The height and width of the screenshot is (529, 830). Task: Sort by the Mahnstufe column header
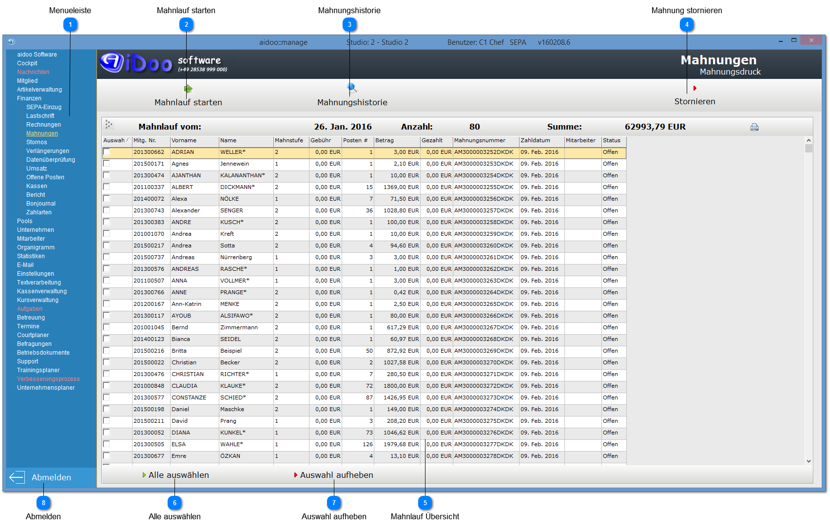tap(291, 140)
